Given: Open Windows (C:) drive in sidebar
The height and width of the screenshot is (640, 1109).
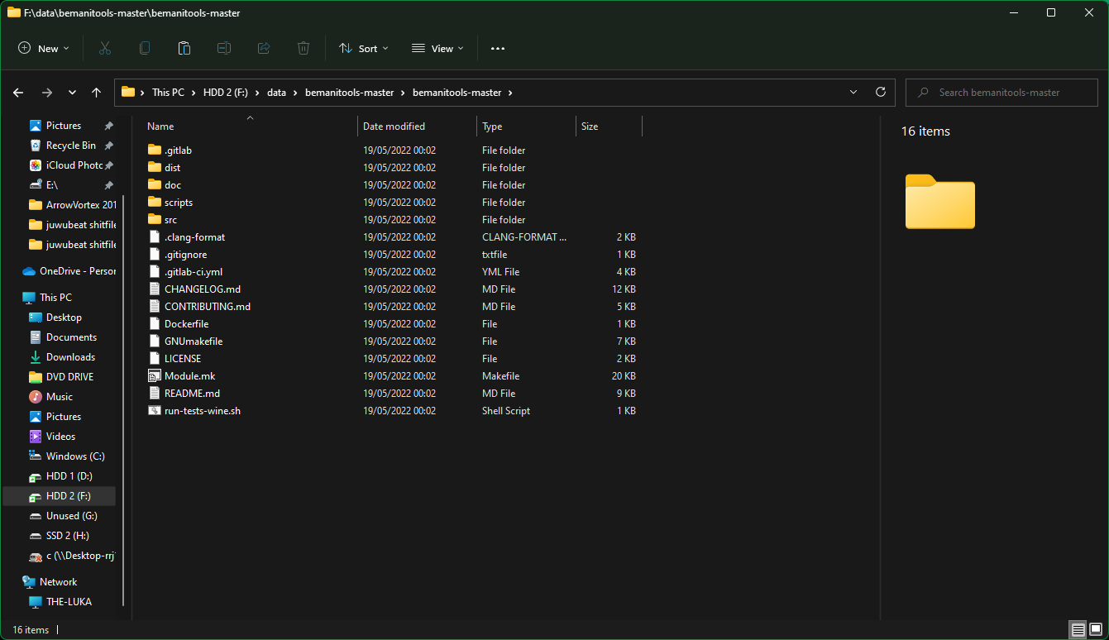Looking at the screenshot, I should [75, 456].
